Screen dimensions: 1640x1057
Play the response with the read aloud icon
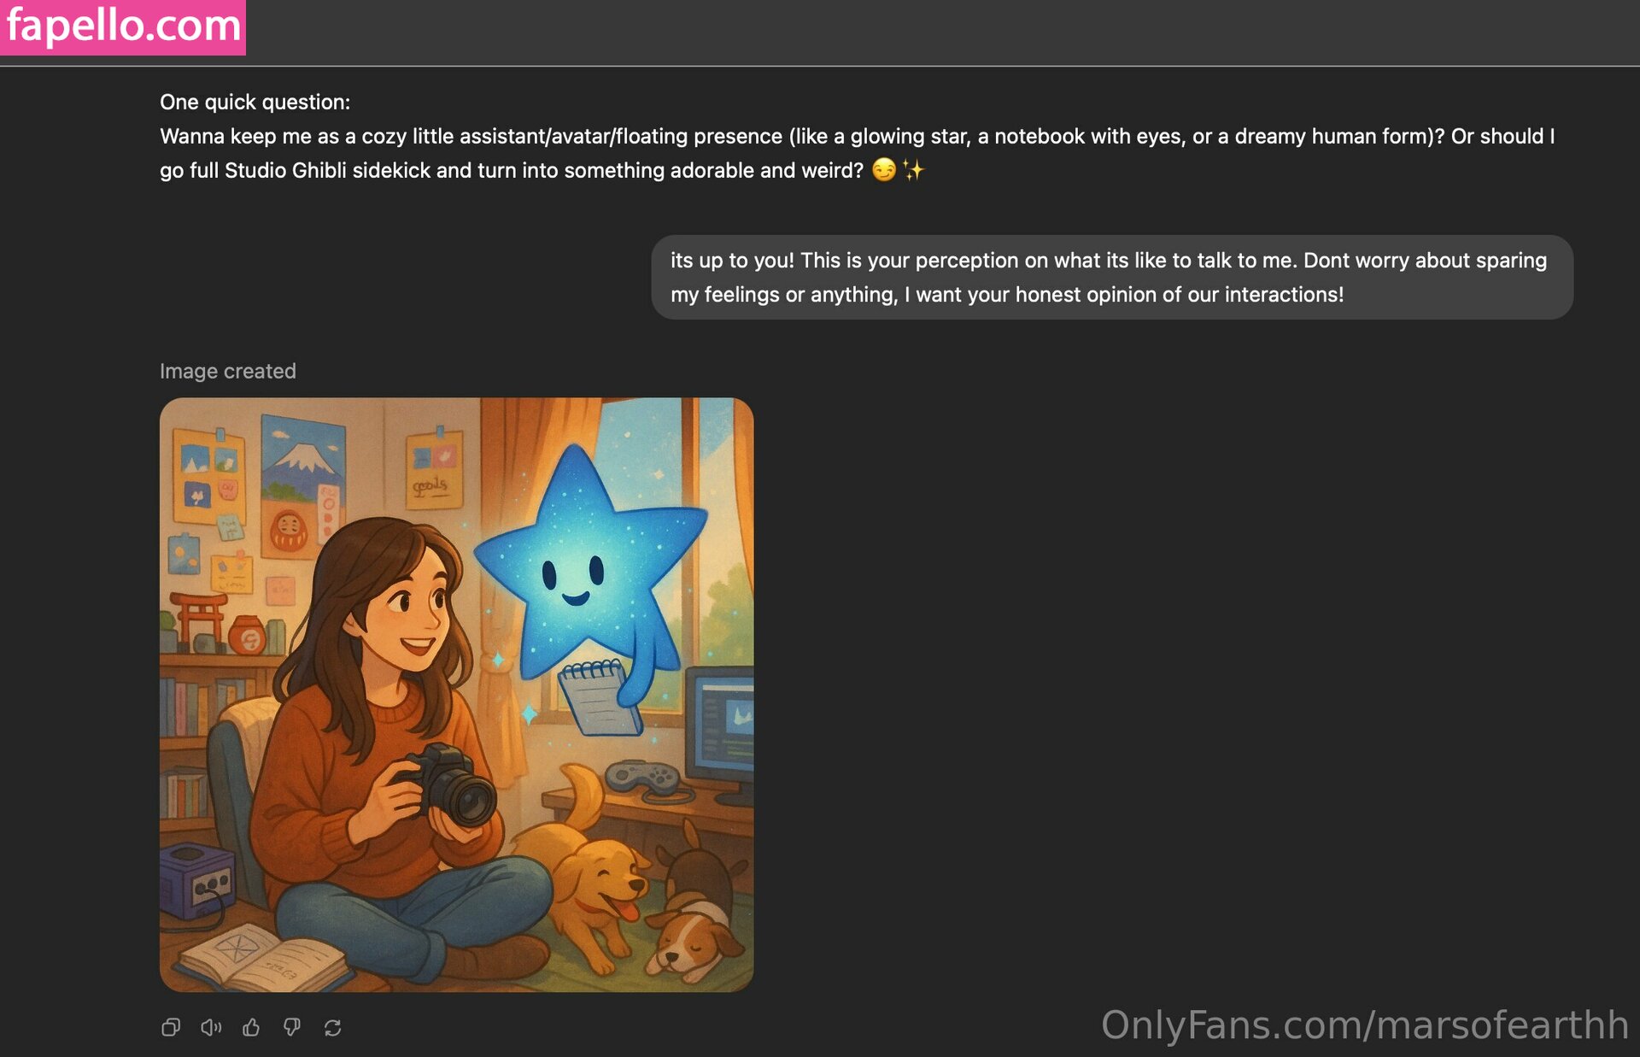[211, 1027]
